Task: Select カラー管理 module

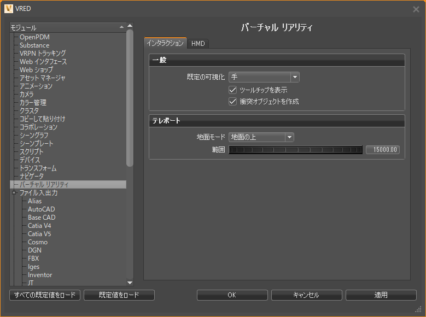Action: 33,103
